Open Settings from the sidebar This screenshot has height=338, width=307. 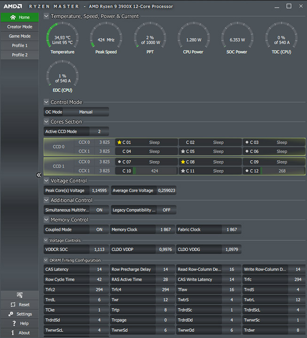(20, 314)
